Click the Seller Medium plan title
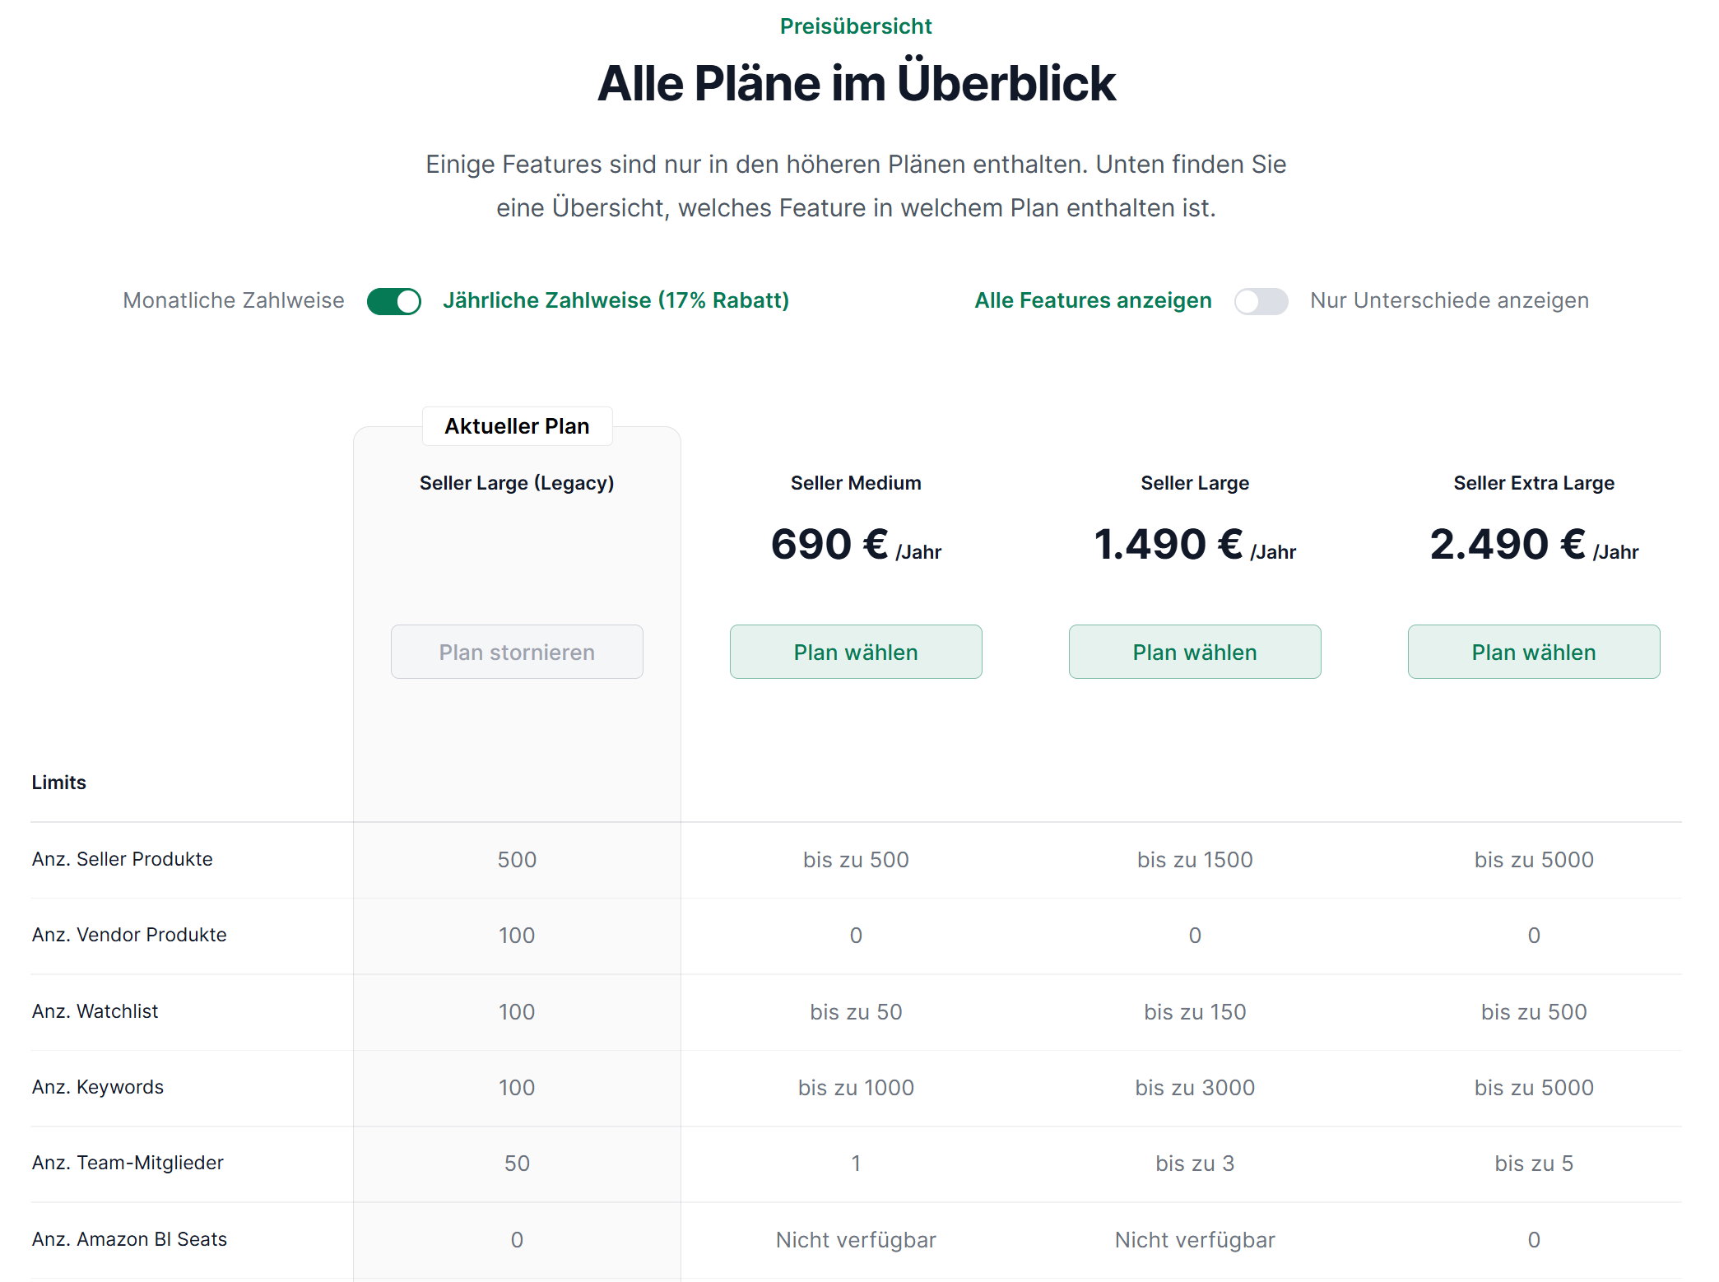 tap(856, 483)
